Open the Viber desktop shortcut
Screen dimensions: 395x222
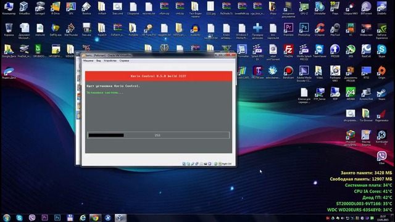(381, 158)
